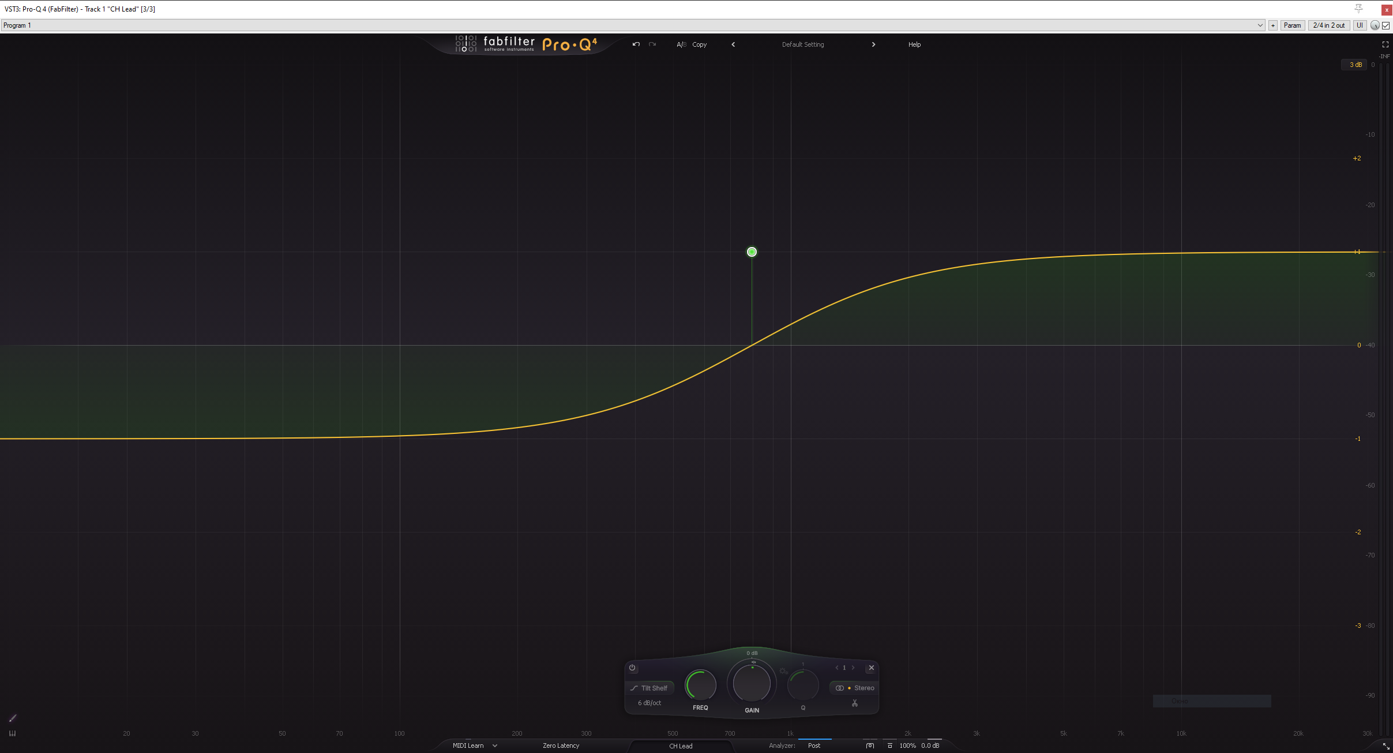Toggle the A/B comparison button
Viewport: 1393px width, 753px height.
tap(681, 44)
